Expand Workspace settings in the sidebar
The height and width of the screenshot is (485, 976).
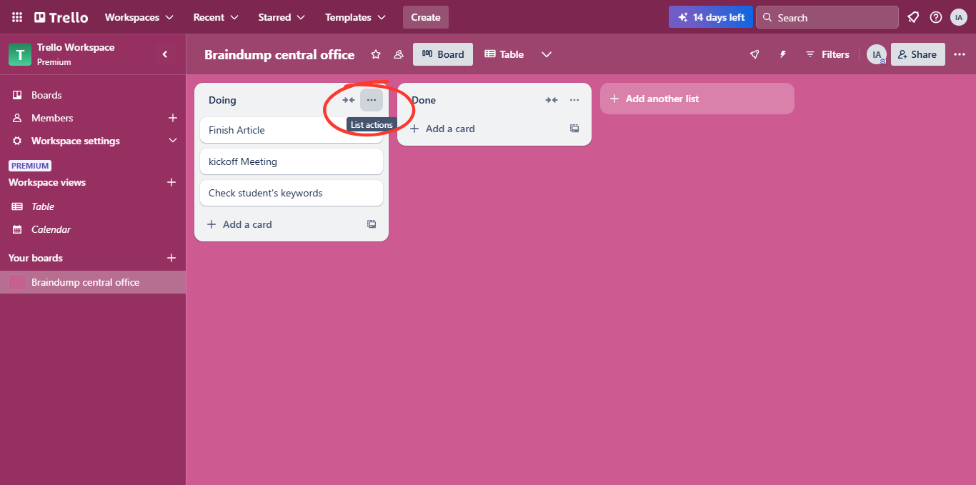click(172, 141)
